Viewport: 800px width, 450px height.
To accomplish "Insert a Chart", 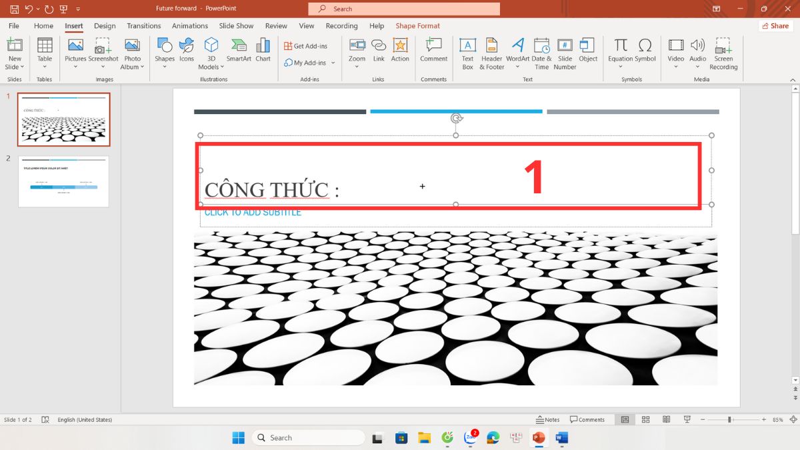I will 263,50.
